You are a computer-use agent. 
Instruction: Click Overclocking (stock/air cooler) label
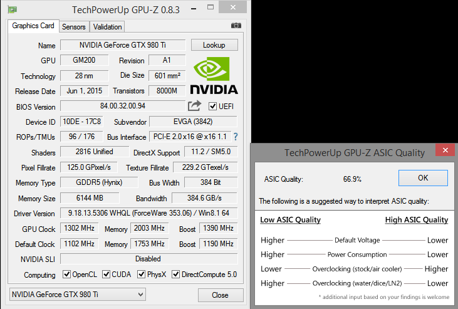coord(357,269)
